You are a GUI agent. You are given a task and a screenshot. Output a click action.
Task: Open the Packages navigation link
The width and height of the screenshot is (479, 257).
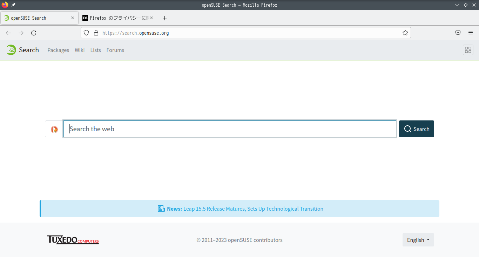tap(58, 50)
